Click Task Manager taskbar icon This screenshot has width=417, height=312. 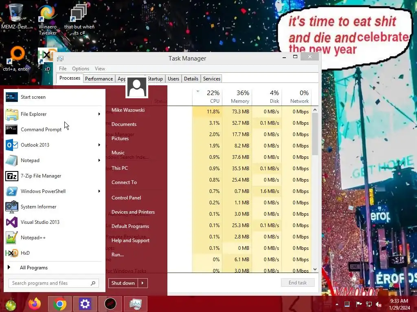(x=135, y=304)
